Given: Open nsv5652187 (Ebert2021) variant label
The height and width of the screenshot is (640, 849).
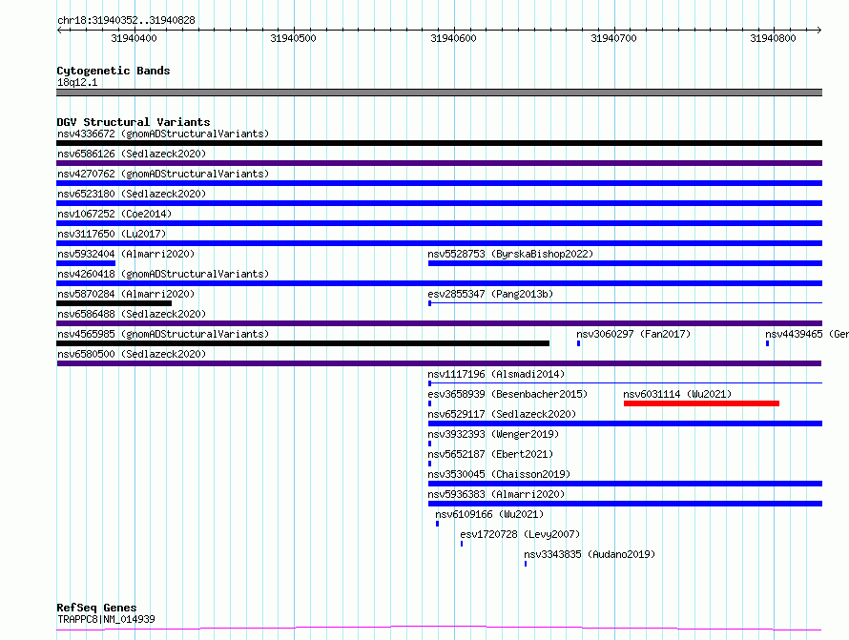Looking at the screenshot, I should click(490, 454).
